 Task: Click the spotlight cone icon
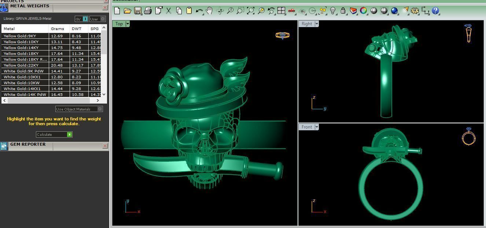(405, 11)
